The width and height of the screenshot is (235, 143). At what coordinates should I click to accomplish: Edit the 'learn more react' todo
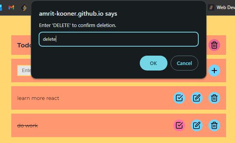[197, 98]
